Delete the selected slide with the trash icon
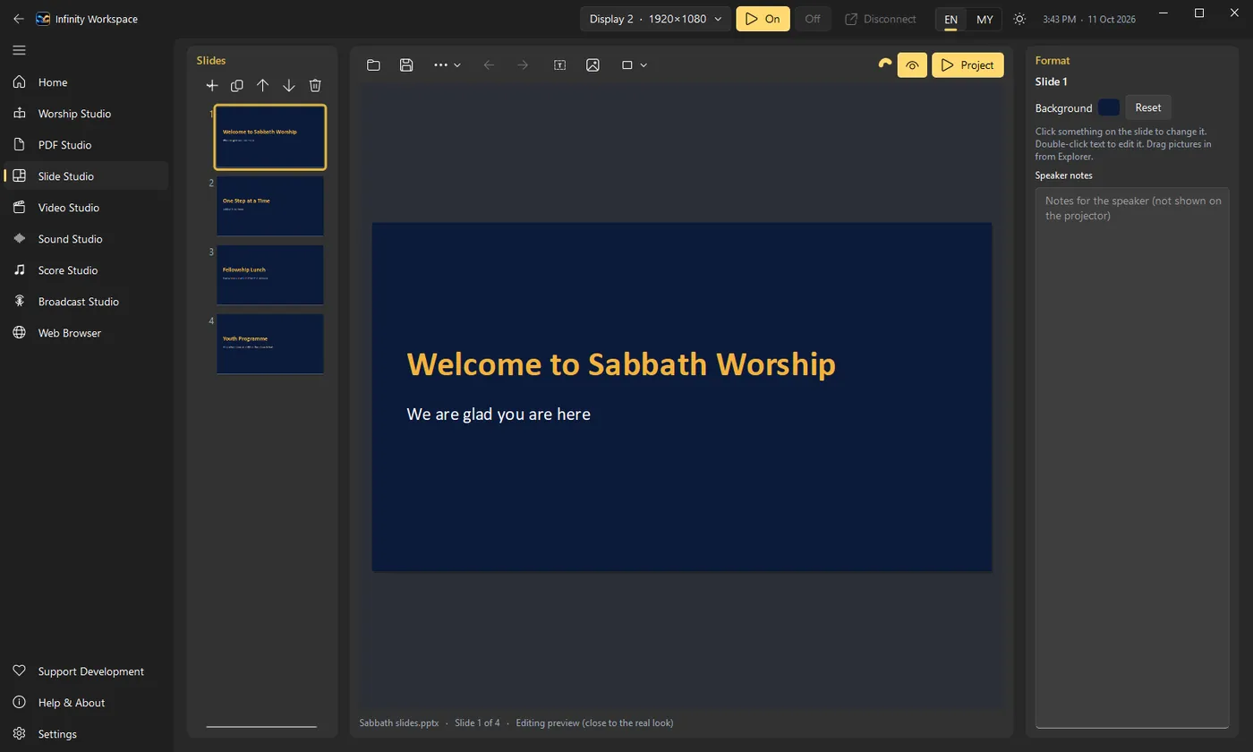 tap(315, 86)
